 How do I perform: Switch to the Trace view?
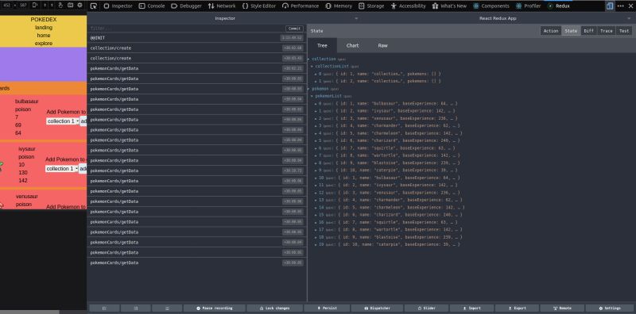607,31
